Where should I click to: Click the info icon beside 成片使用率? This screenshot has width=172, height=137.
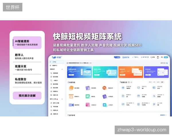pos(133,103)
